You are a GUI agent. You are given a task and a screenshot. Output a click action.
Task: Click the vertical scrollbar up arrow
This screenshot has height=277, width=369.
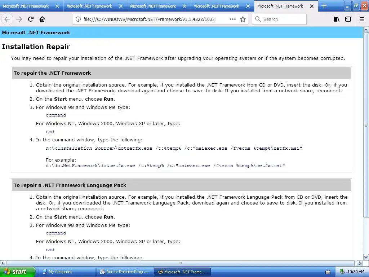coord(366,30)
